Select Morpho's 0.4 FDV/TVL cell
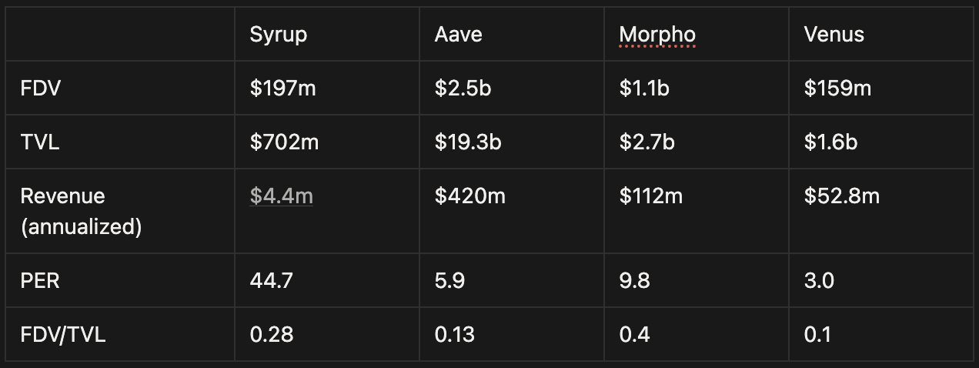979x368 pixels. pyautogui.click(x=697, y=334)
